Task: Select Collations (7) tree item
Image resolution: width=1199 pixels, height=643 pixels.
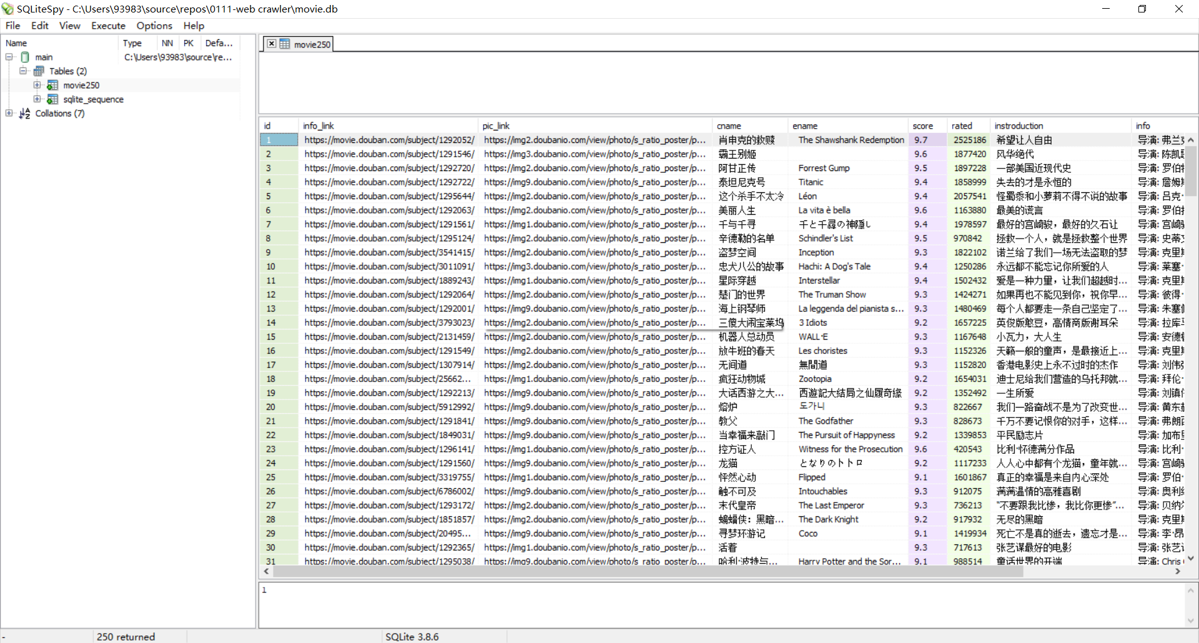Action: 59,114
